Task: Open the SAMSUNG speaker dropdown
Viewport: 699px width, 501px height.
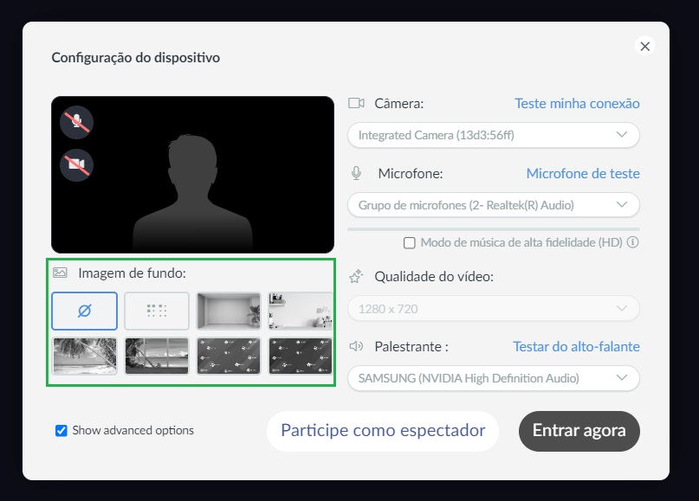Action: pyautogui.click(x=494, y=378)
